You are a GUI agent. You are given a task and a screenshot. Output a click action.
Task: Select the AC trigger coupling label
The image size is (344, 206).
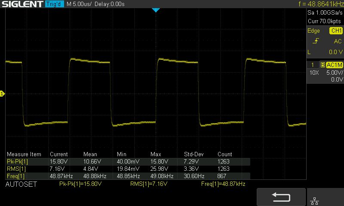tap(338, 41)
